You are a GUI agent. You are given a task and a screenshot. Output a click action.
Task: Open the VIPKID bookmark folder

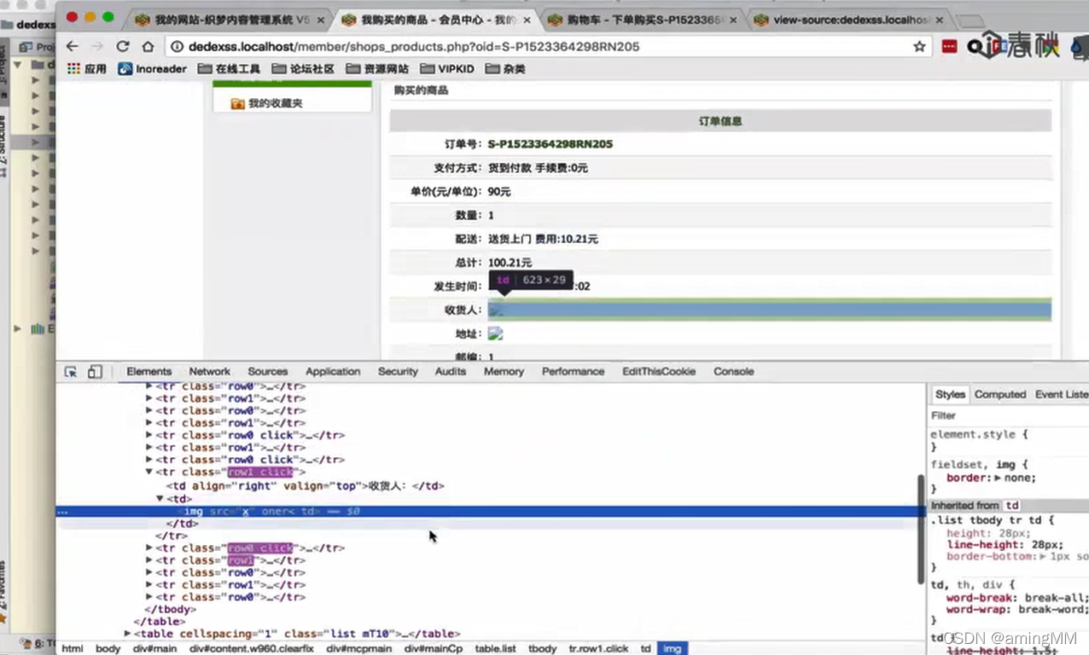pos(447,69)
